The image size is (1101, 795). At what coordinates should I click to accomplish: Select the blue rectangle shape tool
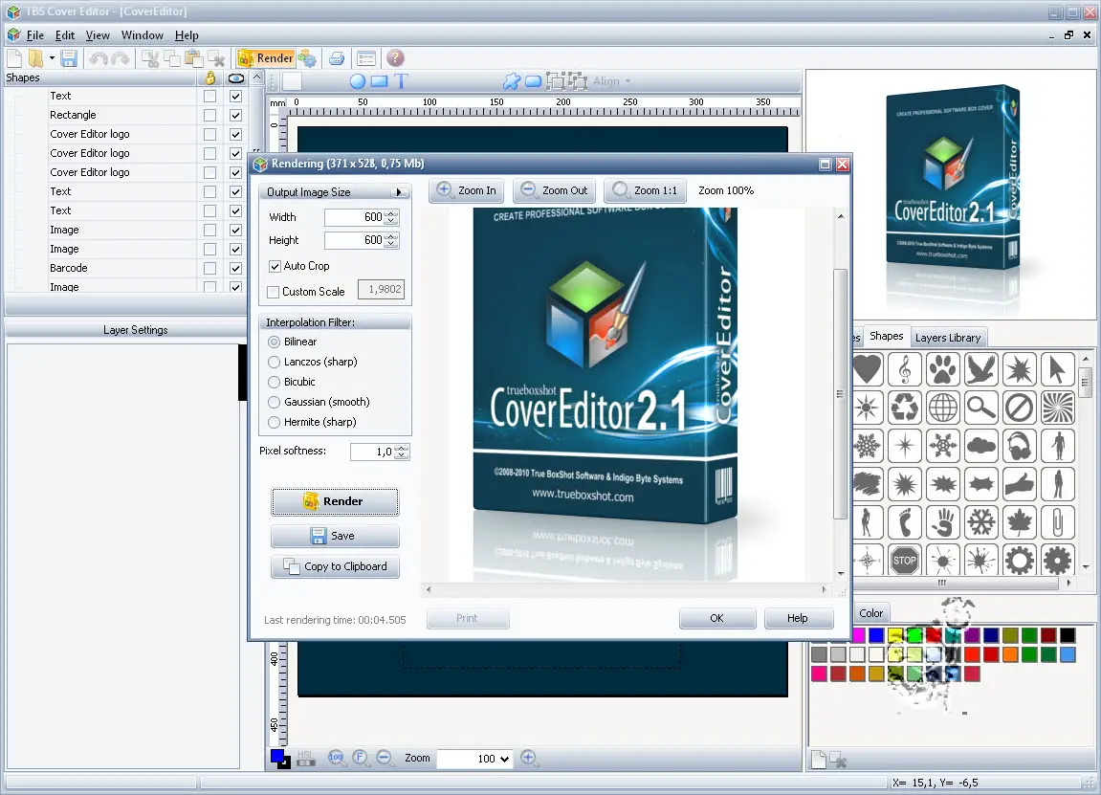379,81
